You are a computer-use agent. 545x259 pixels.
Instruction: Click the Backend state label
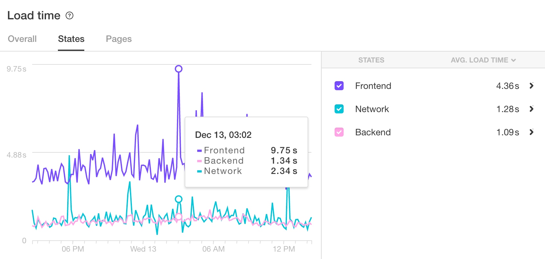(x=373, y=132)
